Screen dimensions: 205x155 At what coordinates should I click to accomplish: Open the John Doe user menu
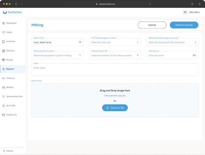coord(192,12)
